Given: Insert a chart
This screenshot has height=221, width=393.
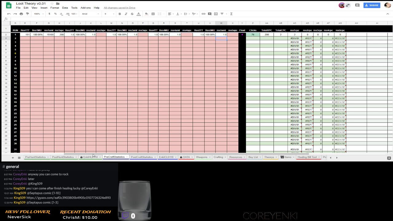Looking at the screenshot, I should click(216, 14).
